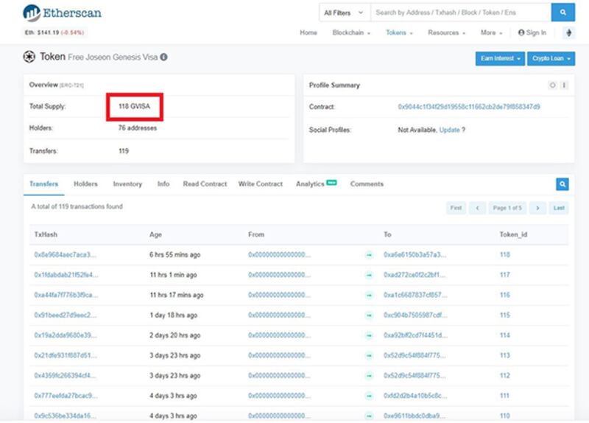Click the search icon in the transfers tab bar

pyautogui.click(x=562, y=184)
